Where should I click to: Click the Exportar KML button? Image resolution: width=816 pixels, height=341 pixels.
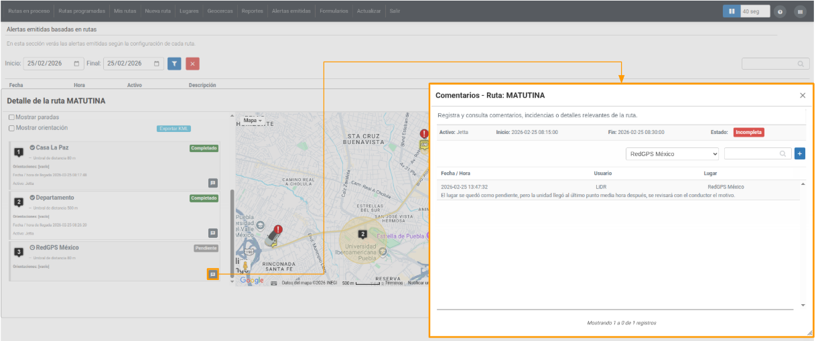pos(174,128)
